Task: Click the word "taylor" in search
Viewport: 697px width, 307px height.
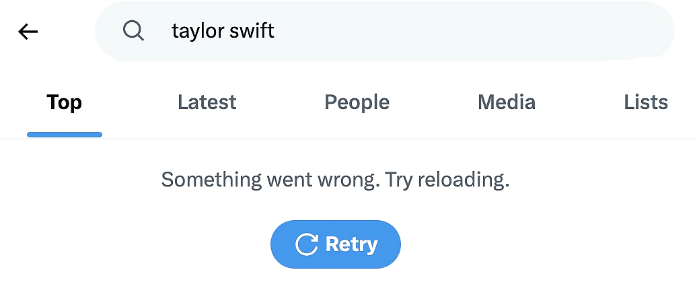Action: 195,31
